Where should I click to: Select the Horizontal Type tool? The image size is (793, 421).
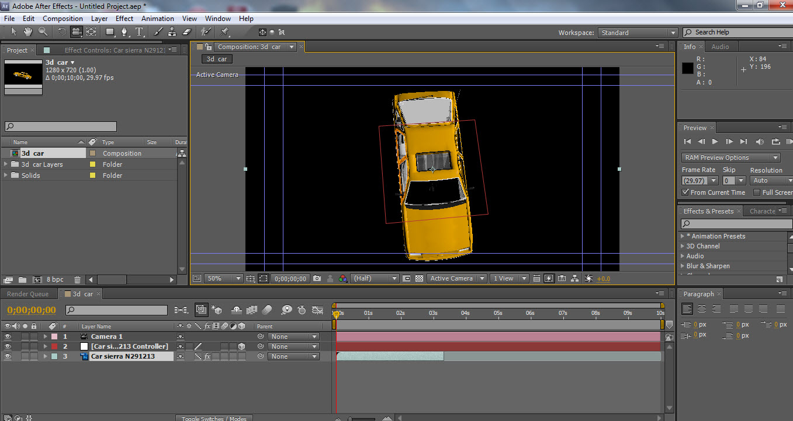click(140, 32)
